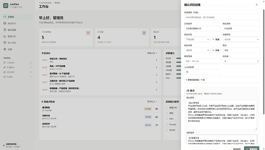Click the 已投递 card value 4
265x150 pixels.
99,37
